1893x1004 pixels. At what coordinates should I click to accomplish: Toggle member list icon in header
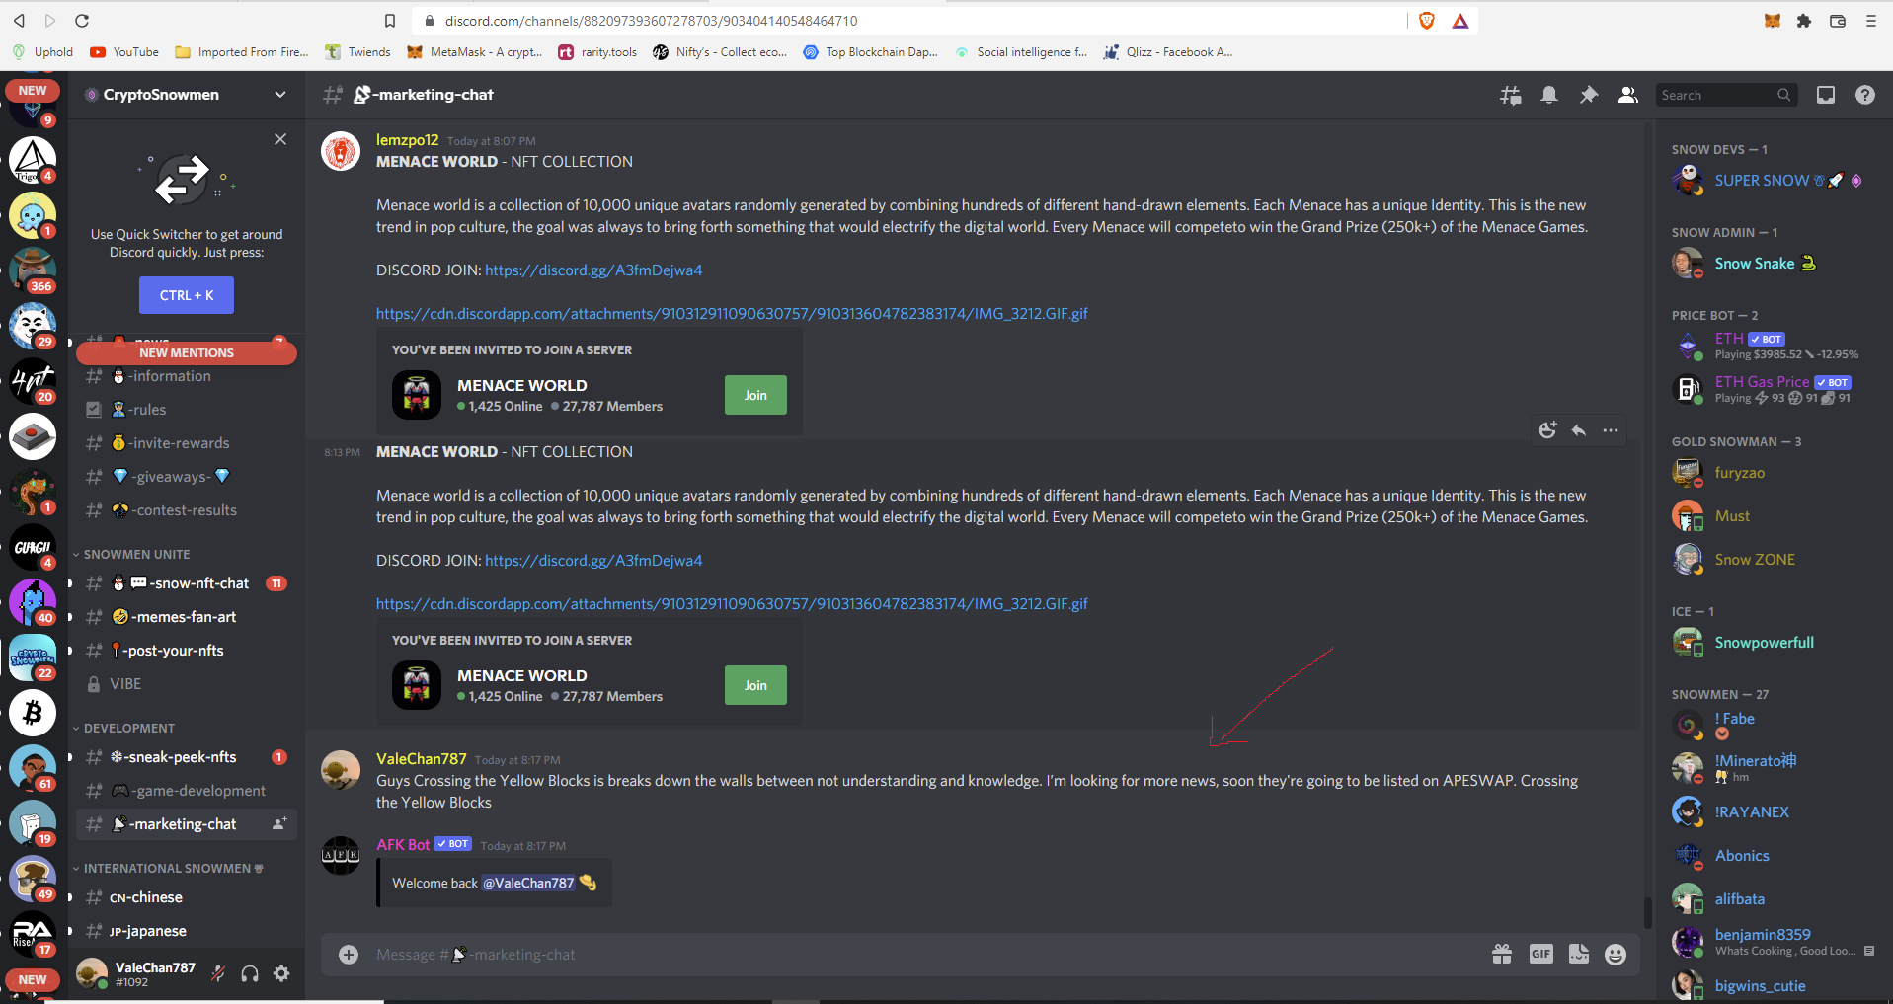1628,95
